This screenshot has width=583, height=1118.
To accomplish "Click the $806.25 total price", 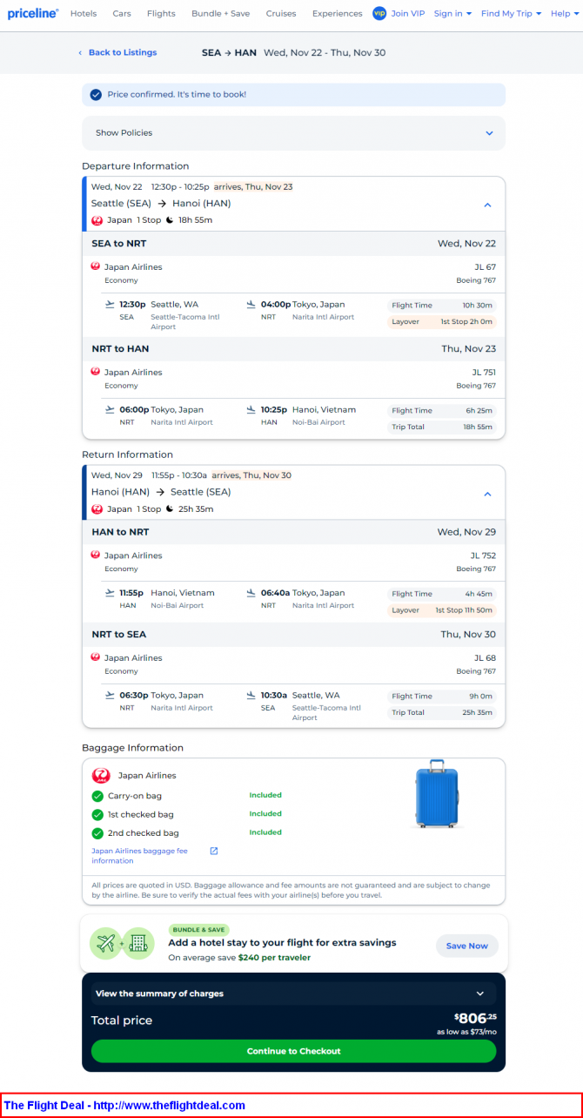I will click(x=475, y=1017).
